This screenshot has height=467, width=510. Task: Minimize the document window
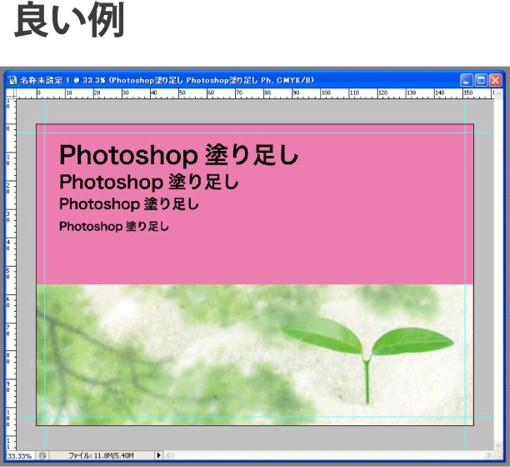pos(467,81)
